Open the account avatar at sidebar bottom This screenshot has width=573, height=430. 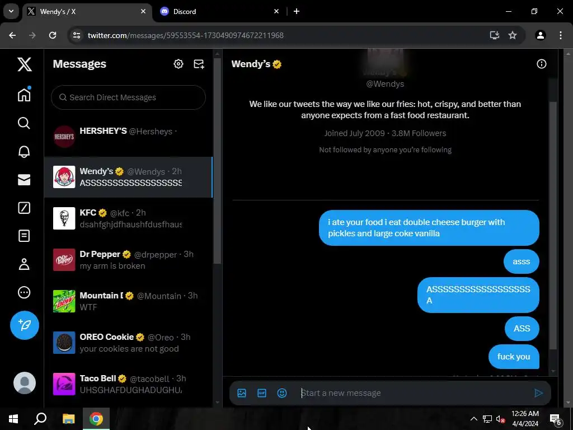pos(25,383)
